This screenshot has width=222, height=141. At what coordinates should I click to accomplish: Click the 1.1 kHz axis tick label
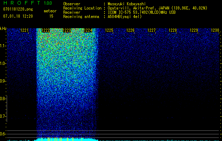coord(3,46)
